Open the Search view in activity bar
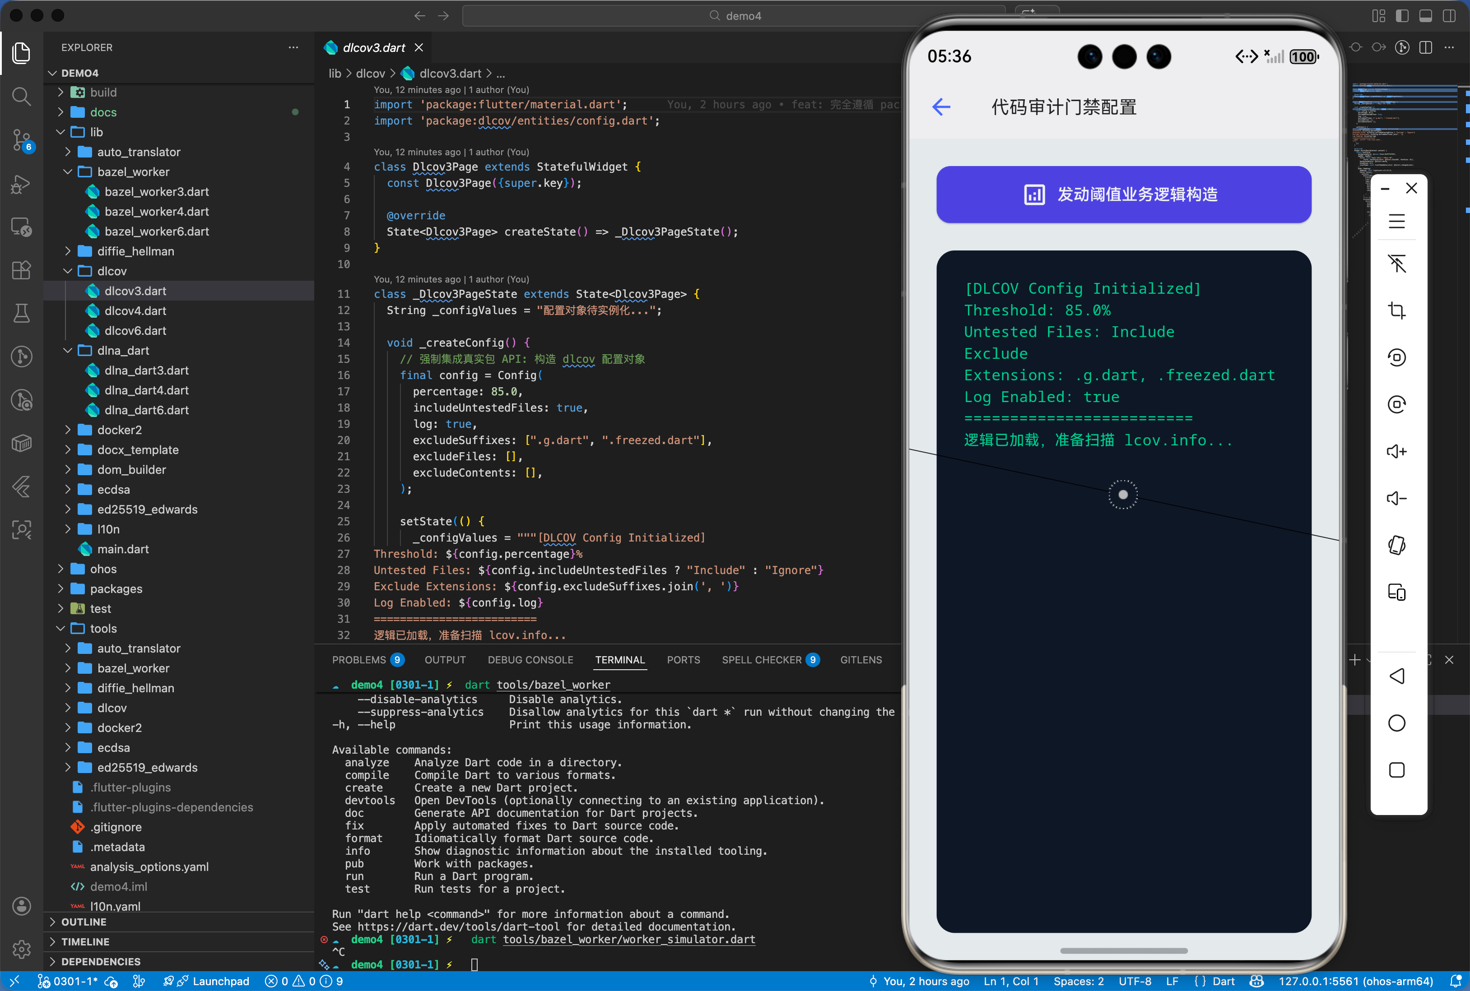The width and height of the screenshot is (1470, 991). click(22, 96)
